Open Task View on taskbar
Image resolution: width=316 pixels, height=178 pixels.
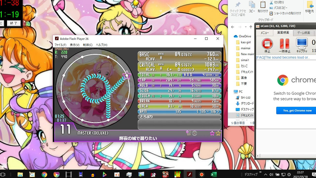[3, 174]
